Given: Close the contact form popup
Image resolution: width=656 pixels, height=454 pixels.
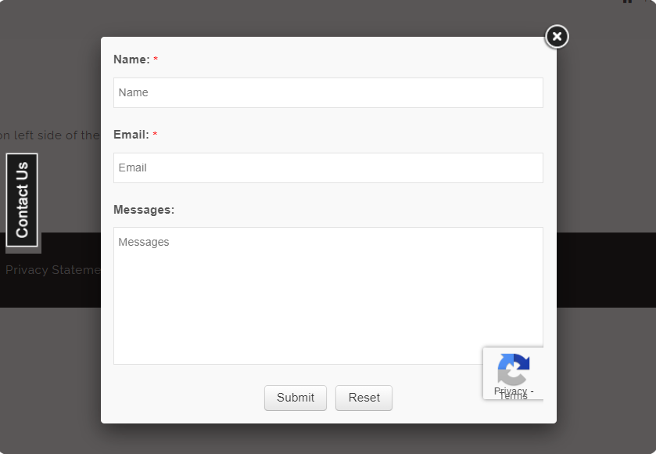Looking at the screenshot, I should point(556,37).
